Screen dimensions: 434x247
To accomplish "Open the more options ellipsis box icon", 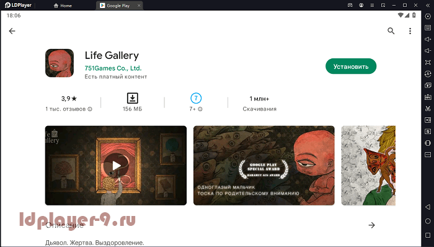I will pyautogui.click(x=428, y=155).
